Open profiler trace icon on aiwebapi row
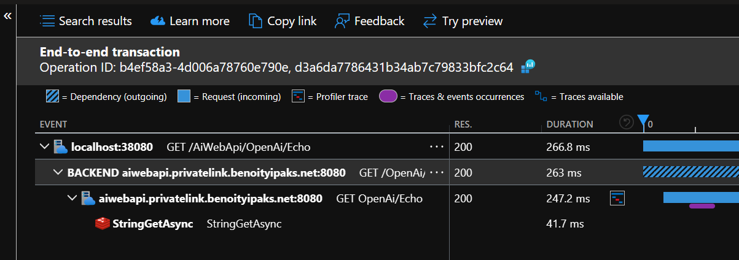The height and width of the screenshot is (260, 739). point(617,198)
